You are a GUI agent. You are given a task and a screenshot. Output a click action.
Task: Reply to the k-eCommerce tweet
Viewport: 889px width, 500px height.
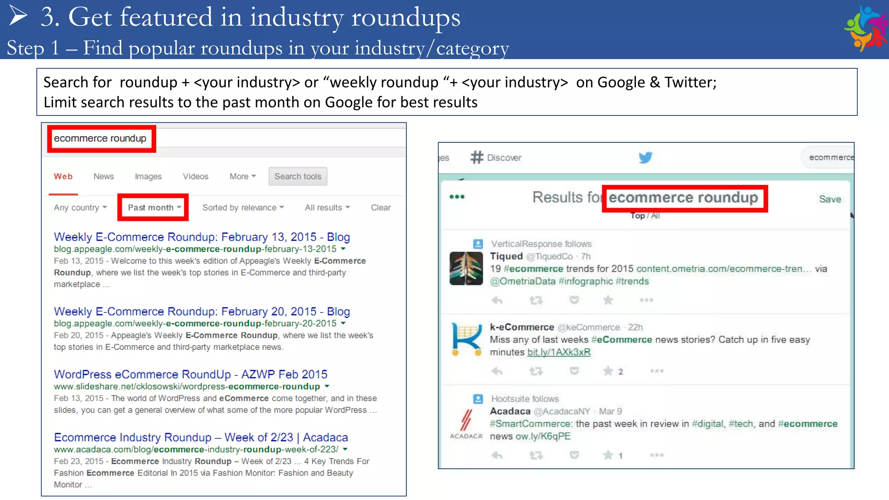(x=497, y=371)
